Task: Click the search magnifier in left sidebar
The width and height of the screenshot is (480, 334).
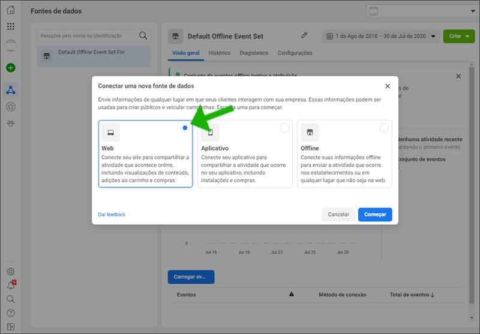Action: [11, 299]
